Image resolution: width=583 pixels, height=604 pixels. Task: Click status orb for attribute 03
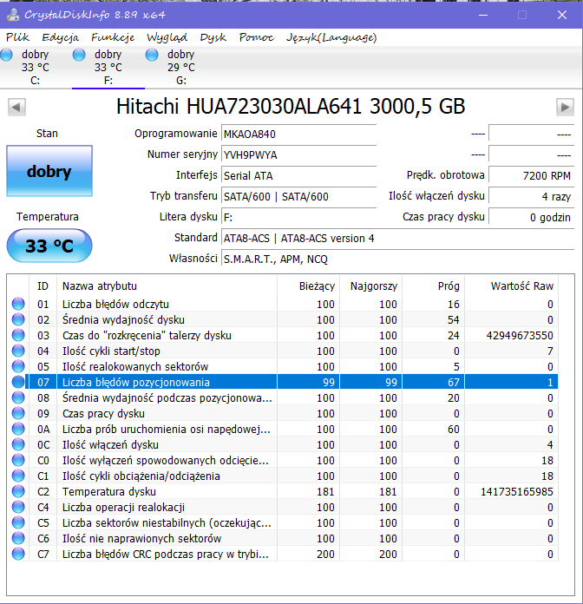[18, 335]
